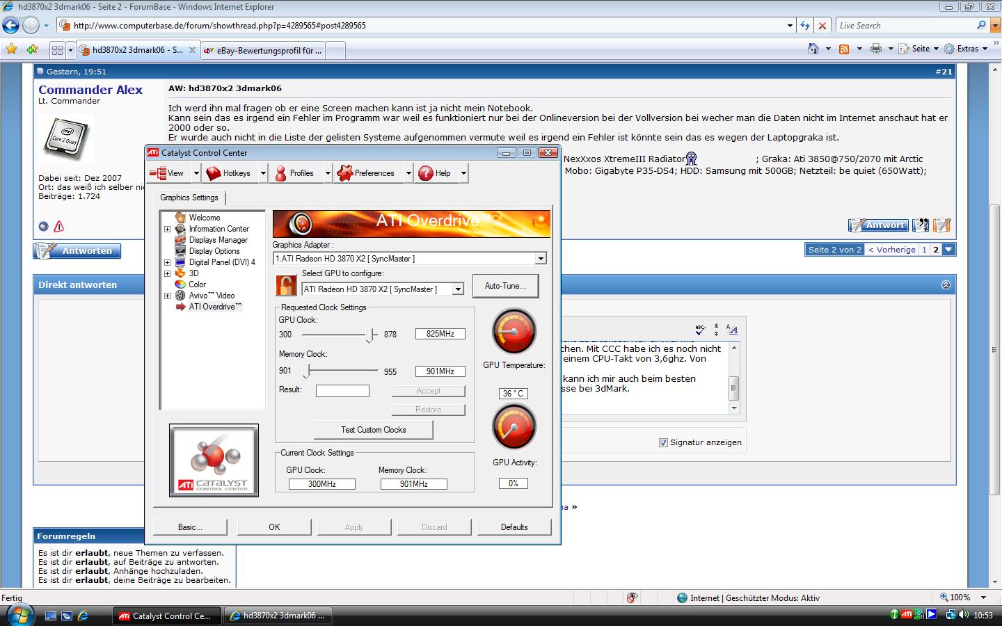Select Display Options tree item
Viewport: 1002px width, 626px height.
(x=214, y=251)
